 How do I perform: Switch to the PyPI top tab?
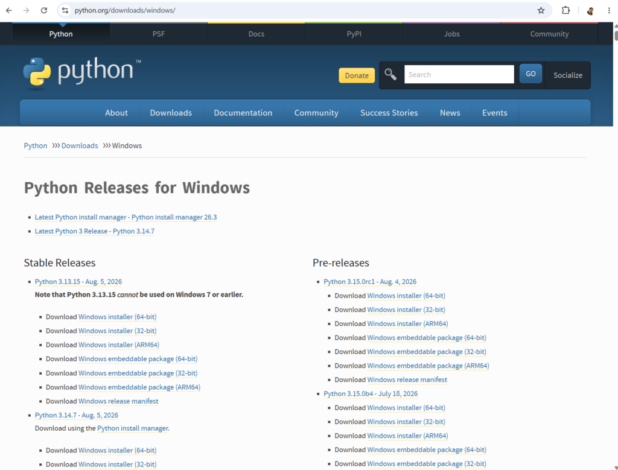[354, 34]
